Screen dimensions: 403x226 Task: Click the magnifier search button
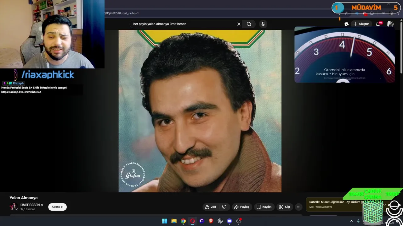click(x=249, y=24)
